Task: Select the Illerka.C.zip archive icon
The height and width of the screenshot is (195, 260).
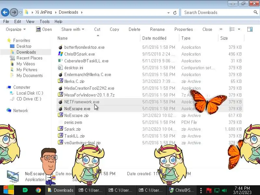Action: 60,81
